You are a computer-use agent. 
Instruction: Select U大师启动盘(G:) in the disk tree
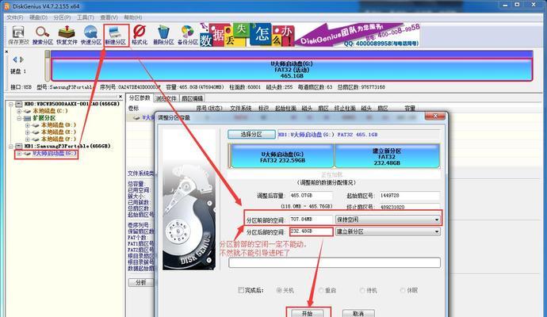[55, 154]
